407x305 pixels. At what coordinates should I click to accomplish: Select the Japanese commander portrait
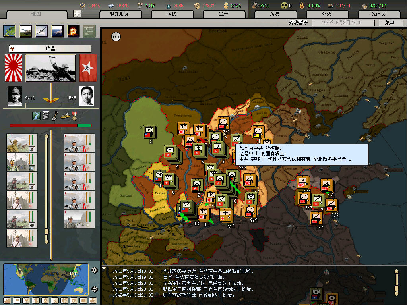(x=15, y=96)
